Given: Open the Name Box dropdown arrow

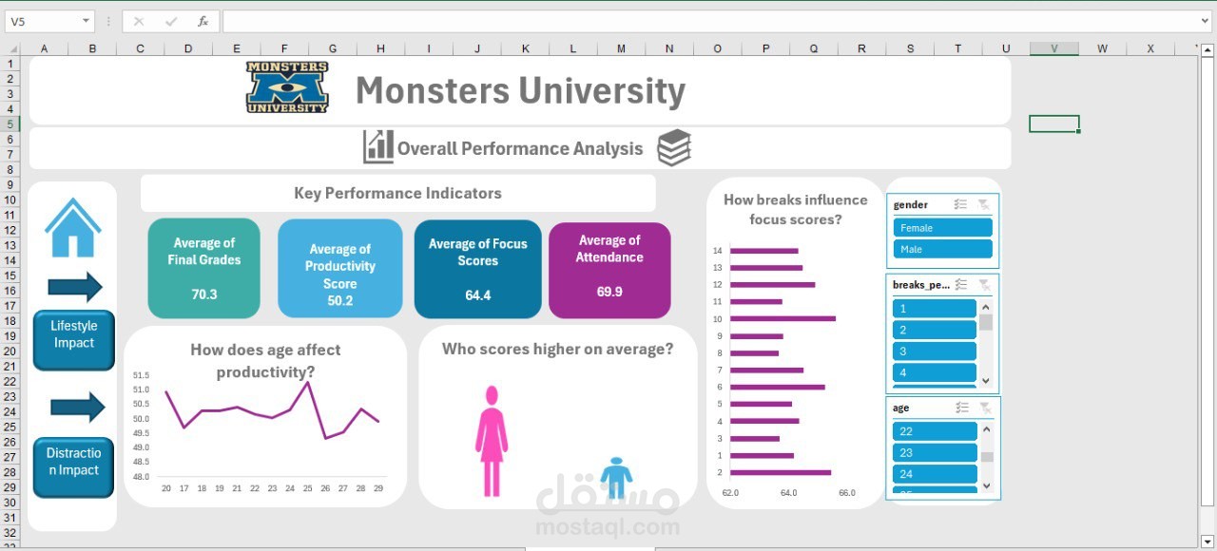Looking at the screenshot, I should click(x=86, y=21).
